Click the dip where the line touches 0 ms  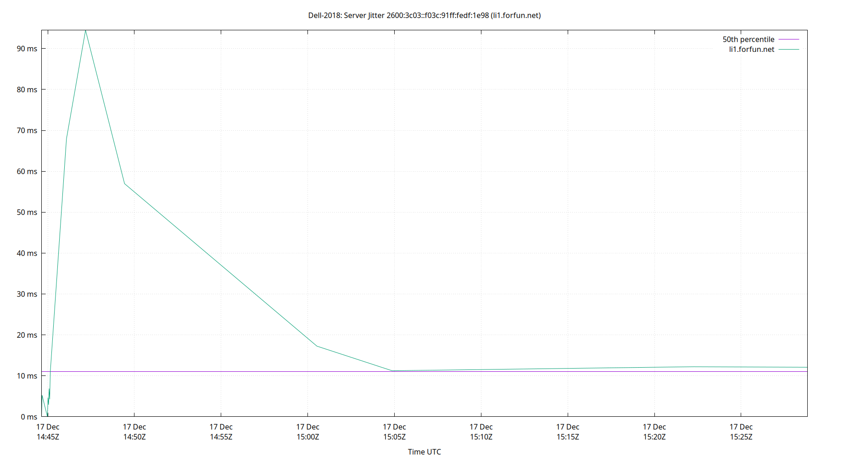coord(48,416)
